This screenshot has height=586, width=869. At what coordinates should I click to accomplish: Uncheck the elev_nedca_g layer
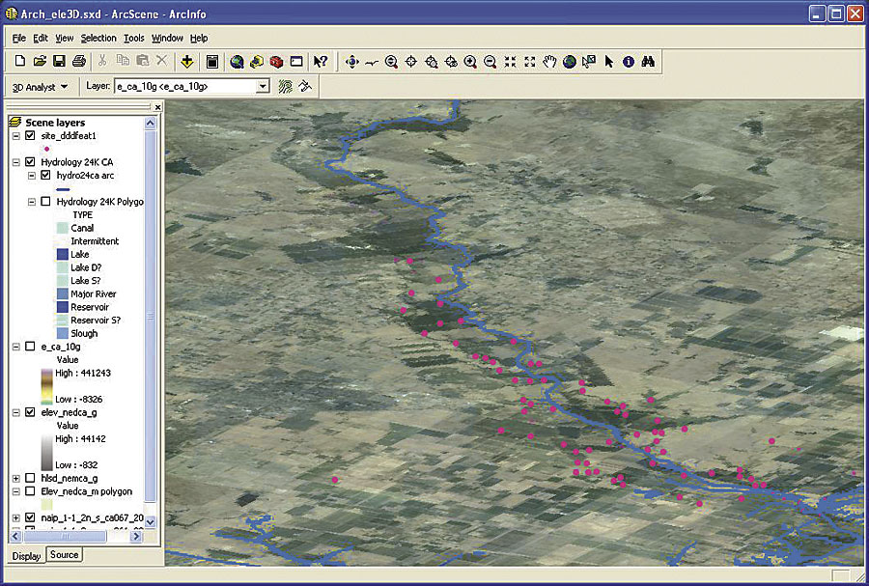click(31, 412)
